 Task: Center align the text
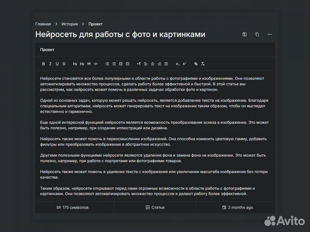coord(152,64)
